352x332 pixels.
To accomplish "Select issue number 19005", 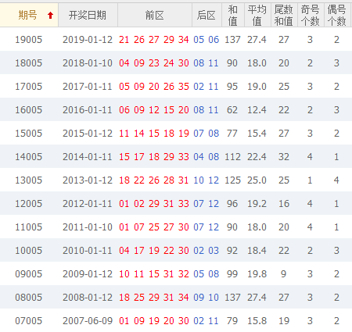I will 28,40.
